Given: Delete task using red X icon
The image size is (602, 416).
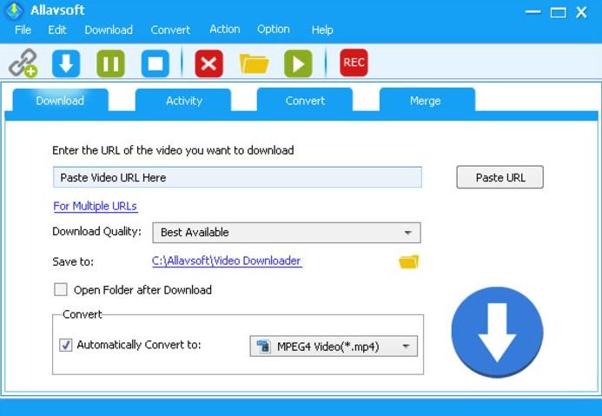Looking at the screenshot, I should [208, 63].
